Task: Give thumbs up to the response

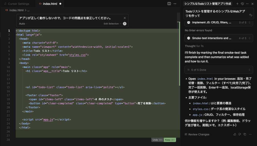Action: 235,134
